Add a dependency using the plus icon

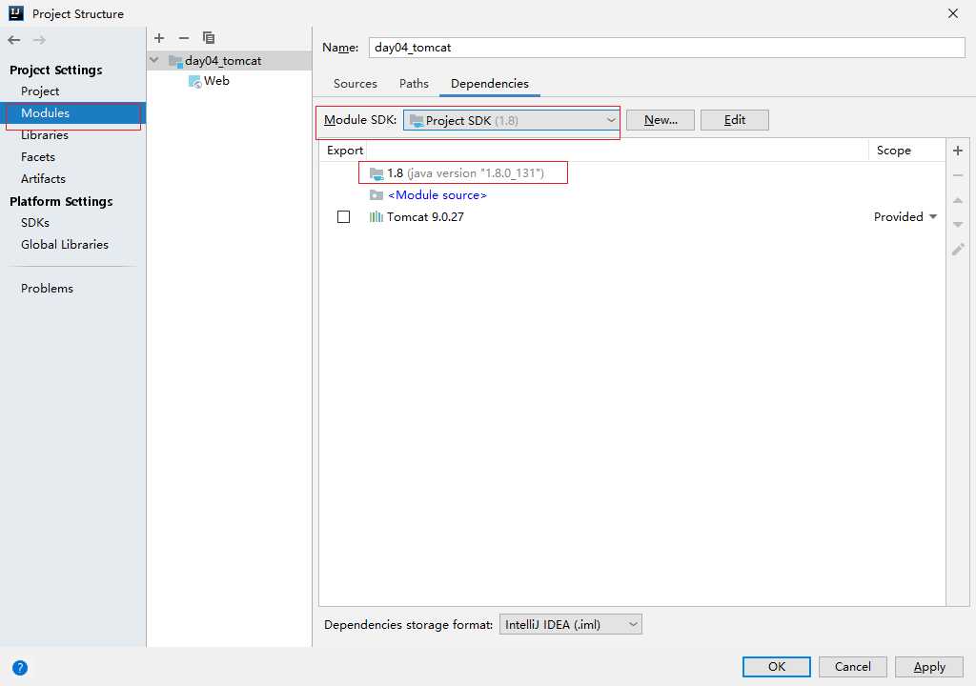[x=958, y=151]
